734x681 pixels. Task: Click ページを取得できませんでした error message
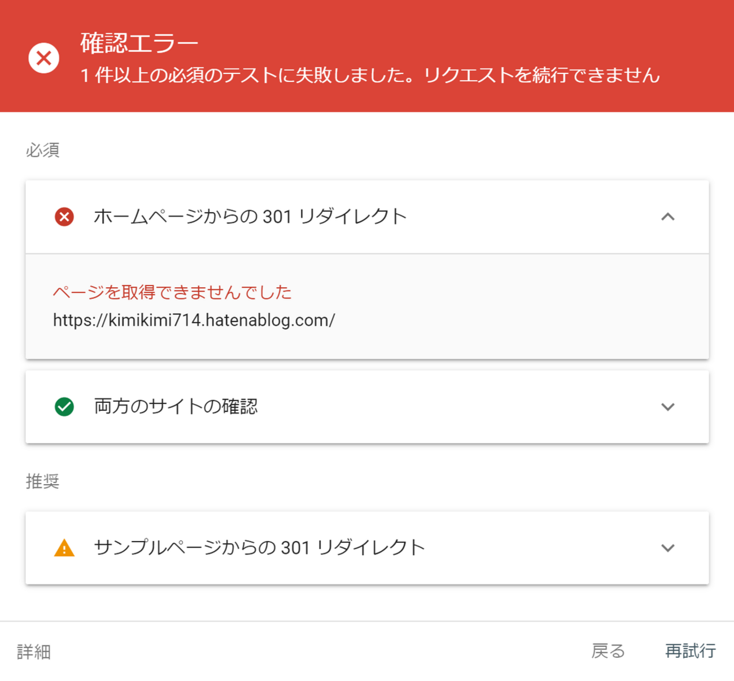172,292
